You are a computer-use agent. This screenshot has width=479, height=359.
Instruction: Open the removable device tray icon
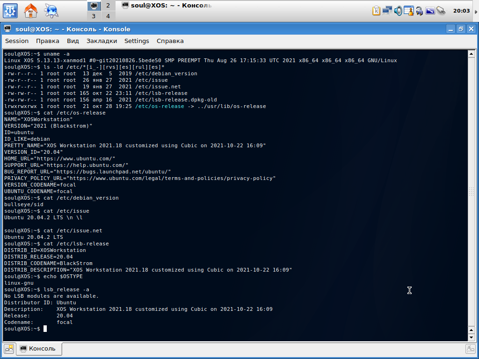coord(441,11)
